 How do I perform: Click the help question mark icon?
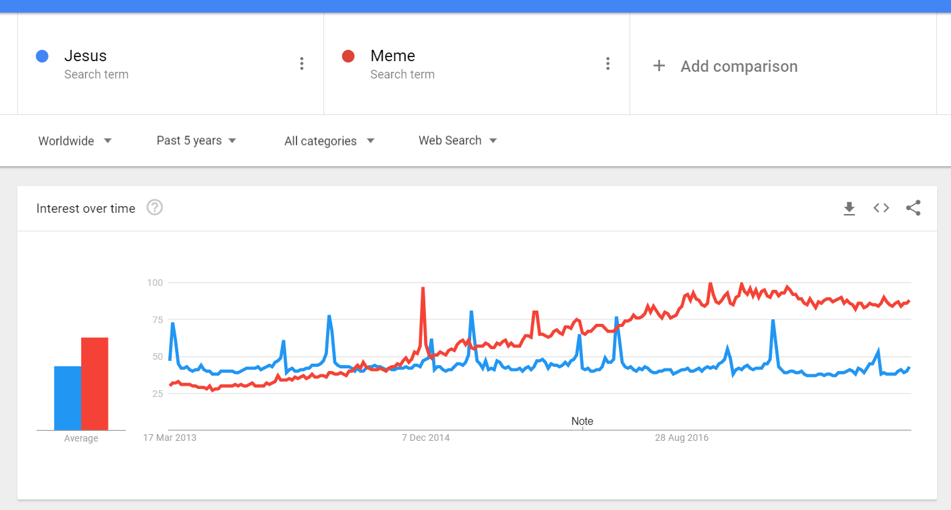[154, 207]
